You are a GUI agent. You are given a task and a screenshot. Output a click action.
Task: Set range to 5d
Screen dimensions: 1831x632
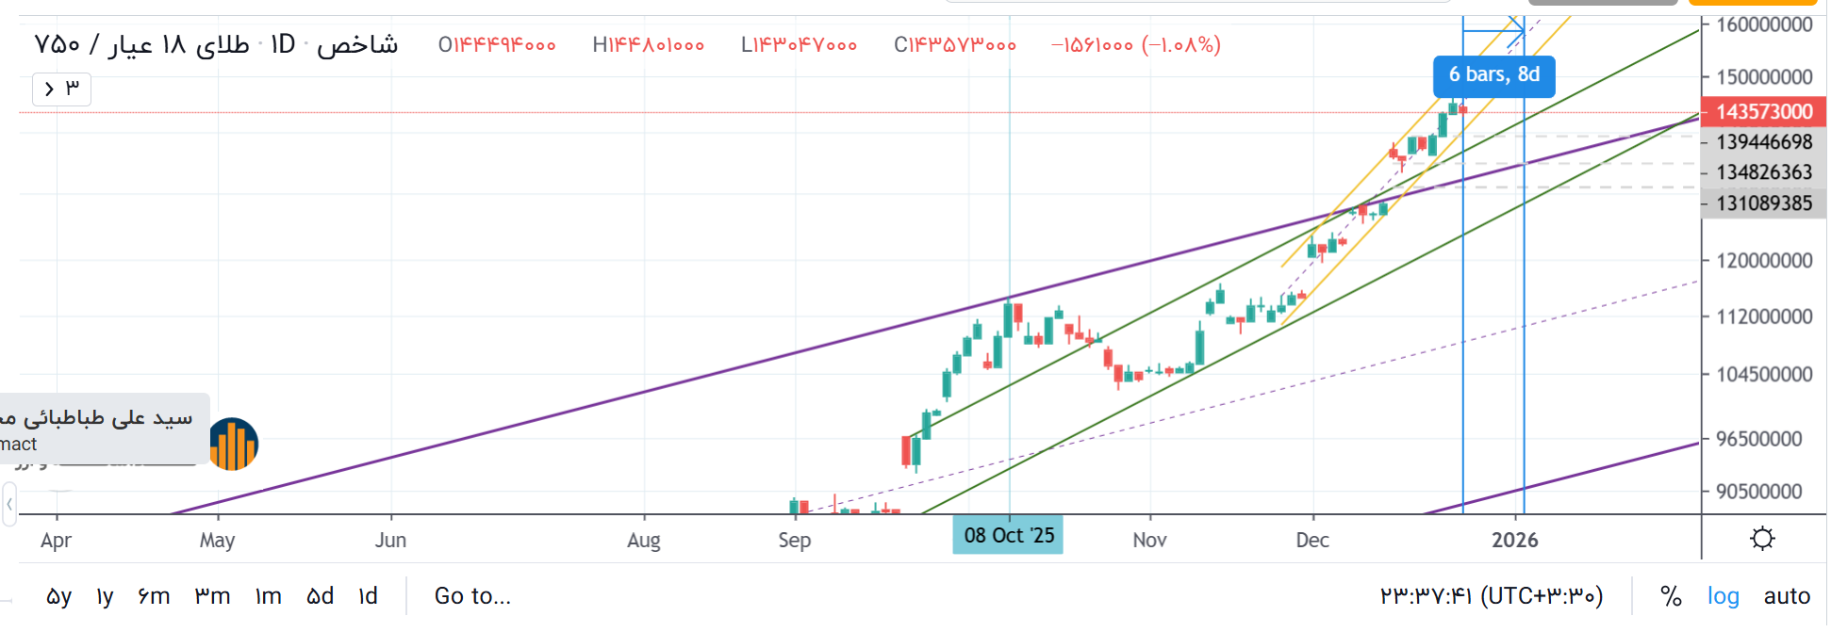point(321,596)
